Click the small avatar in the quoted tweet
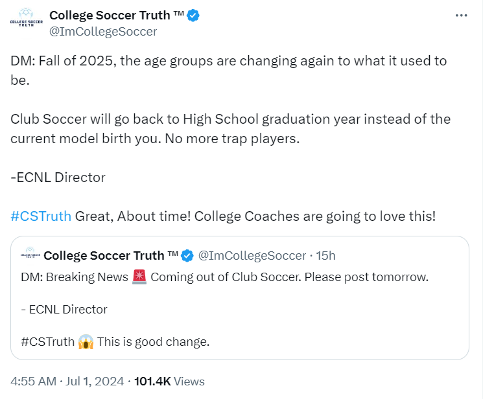Screen dimensions: 483x399 pos(30,255)
